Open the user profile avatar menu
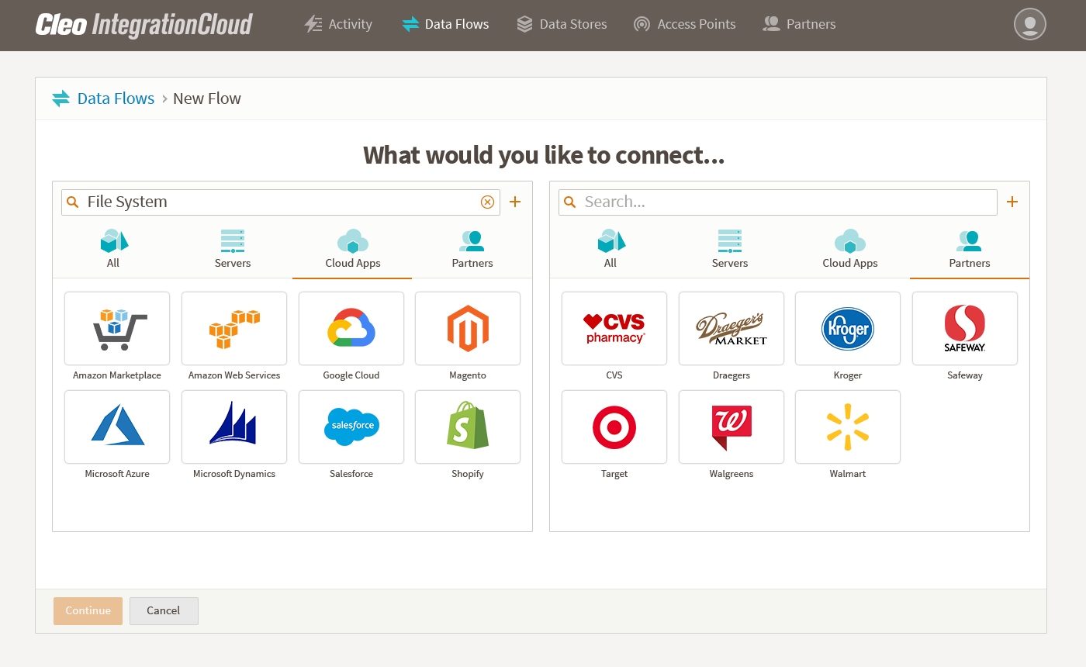This screenshot has width=1086, height=667. pyautogui.click(x=1030, y=24)
